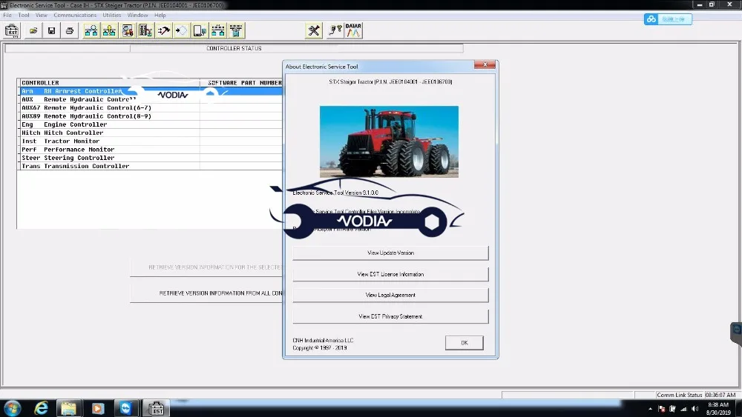Click the blue cloud upload button
Screen dimensions: 742x417
[x=668, y=19]
